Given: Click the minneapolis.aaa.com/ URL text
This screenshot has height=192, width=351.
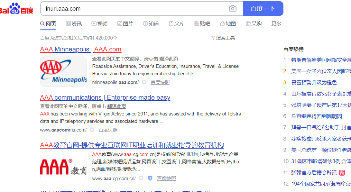Looking at the screenshot, I should click(x=115, y=82).
